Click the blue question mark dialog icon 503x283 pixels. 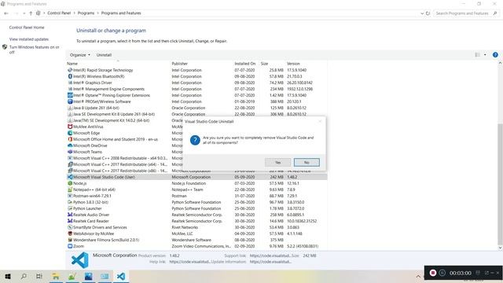point(195,140)
